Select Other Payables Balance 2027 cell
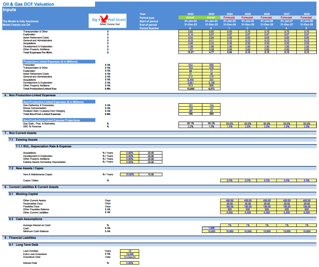 (287, 210)
